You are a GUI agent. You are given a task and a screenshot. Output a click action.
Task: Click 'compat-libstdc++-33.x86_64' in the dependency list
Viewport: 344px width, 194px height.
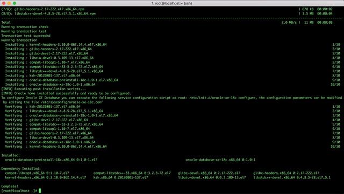118,173
